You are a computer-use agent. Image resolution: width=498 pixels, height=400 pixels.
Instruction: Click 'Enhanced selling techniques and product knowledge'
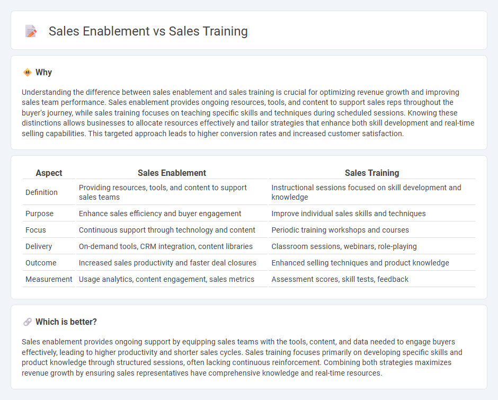(360, 263)
